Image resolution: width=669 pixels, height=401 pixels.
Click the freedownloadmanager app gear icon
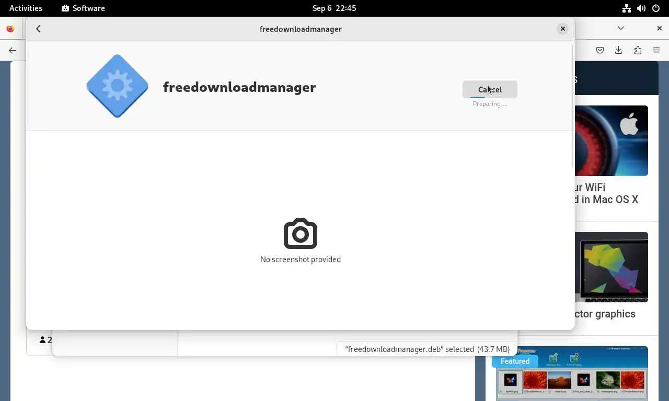[117, 86]
